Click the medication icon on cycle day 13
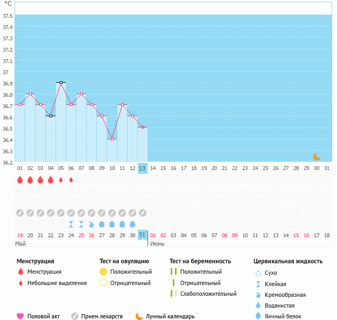 pos(143,212)
